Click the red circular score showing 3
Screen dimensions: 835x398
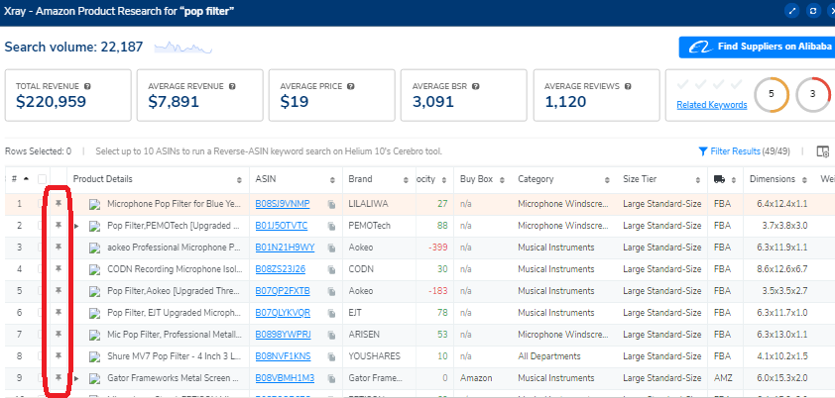[x=812, y=95]
